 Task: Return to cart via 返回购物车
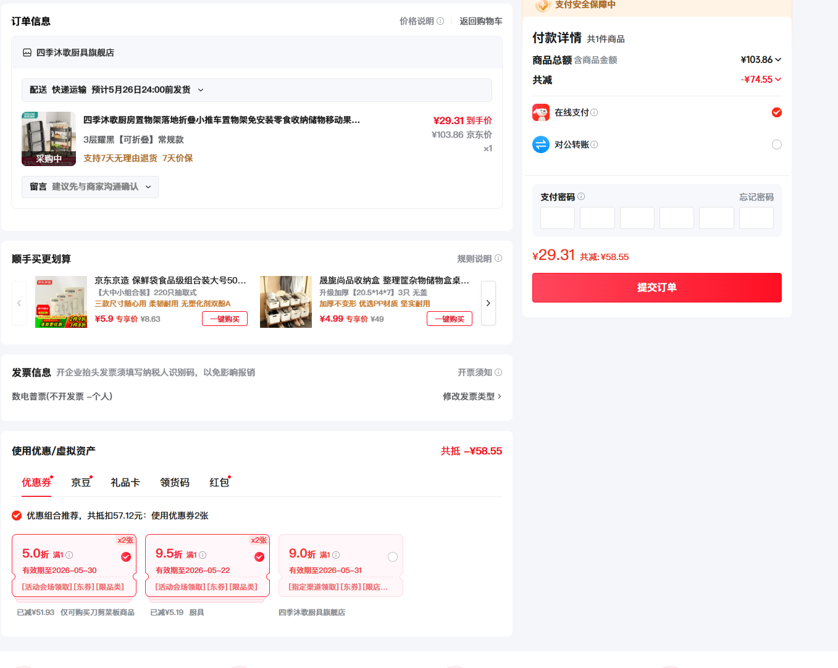481,21
